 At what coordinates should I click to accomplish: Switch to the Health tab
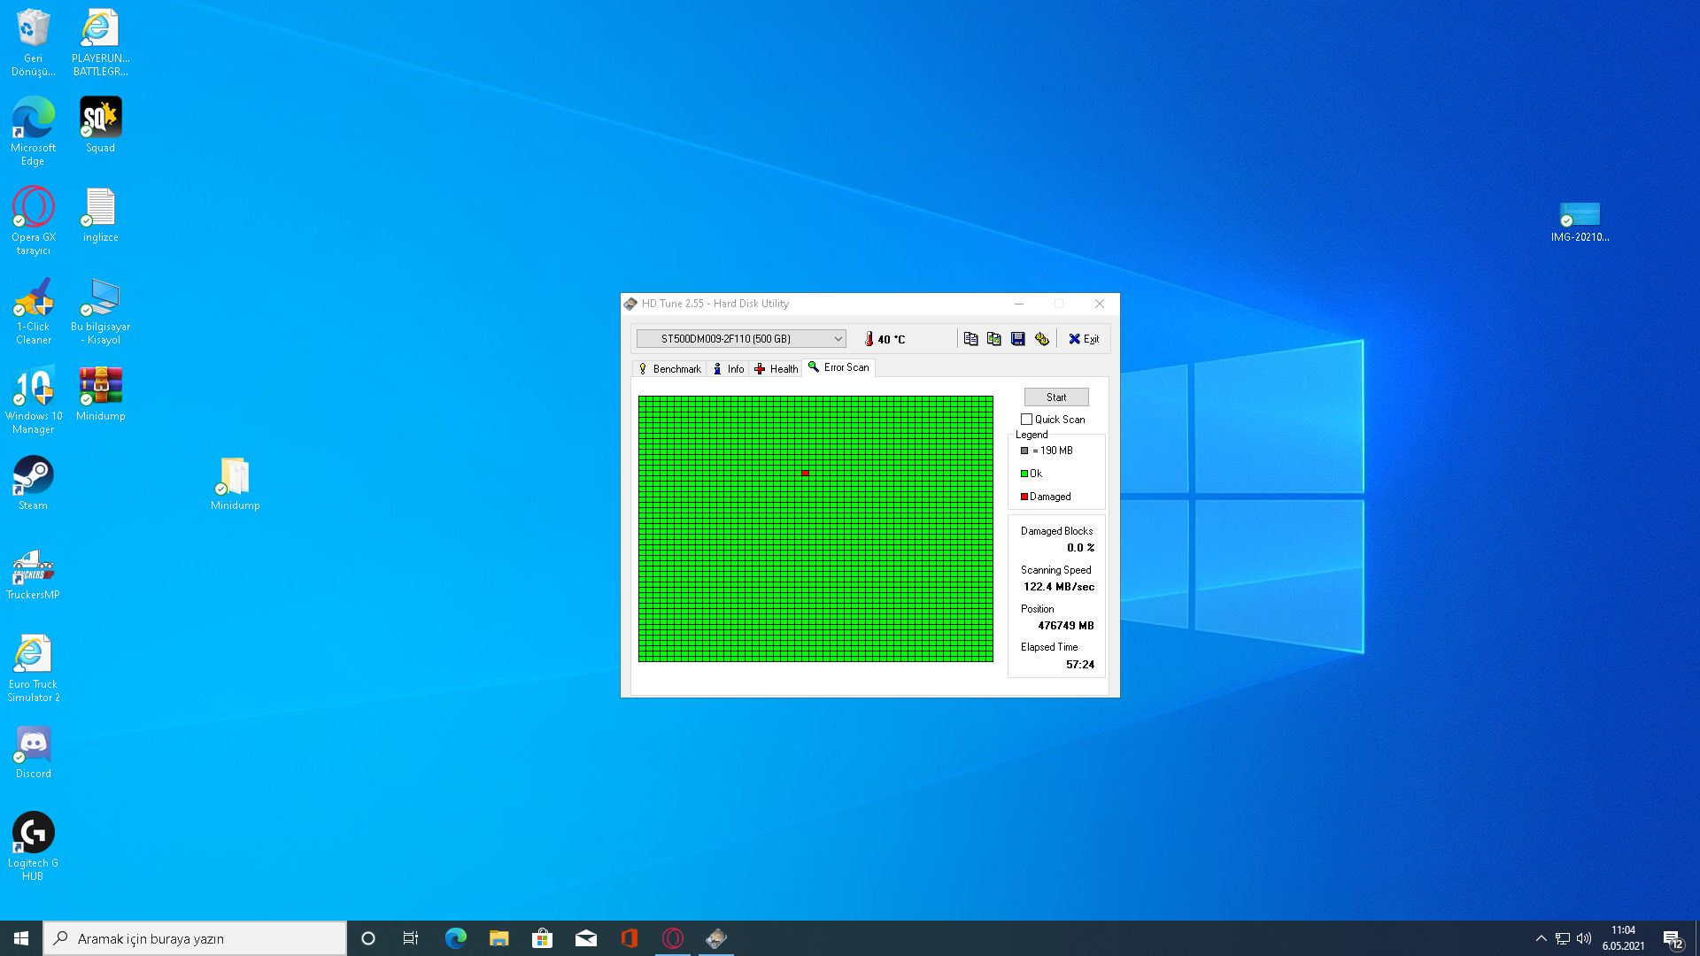click(x=776, y=369)
